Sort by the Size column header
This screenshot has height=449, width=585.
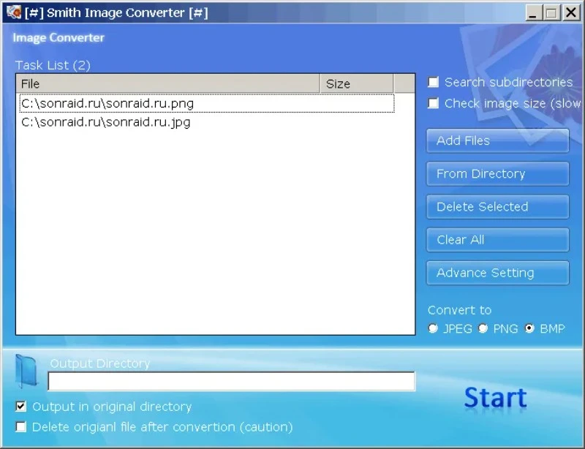click(356, 83)
